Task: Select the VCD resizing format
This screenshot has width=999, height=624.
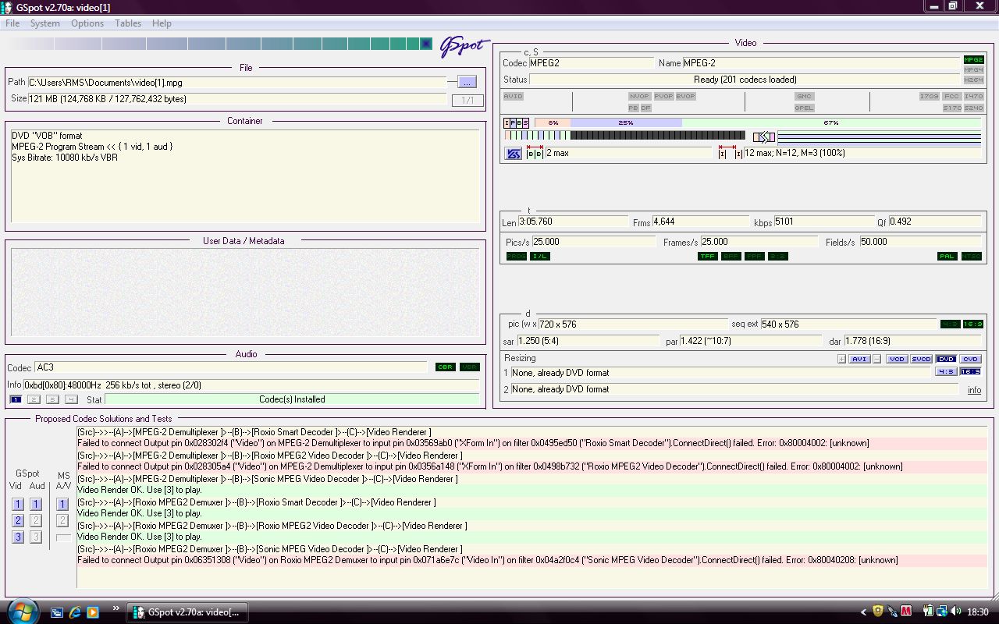Action: (x=897, y=359)
